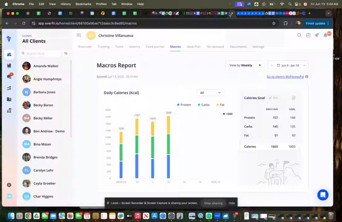342x222 pixels.
Task: Open the Chrome tab search dropdown
Action: 328,13
